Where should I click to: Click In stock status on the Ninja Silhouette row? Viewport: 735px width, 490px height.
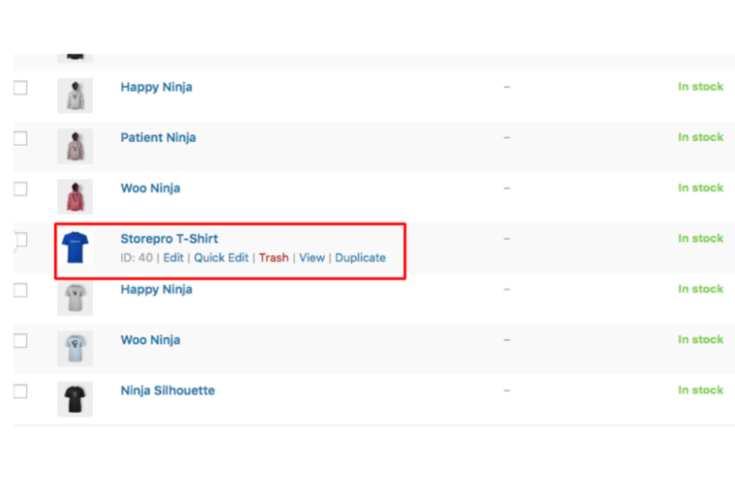(x=700, y=390)
